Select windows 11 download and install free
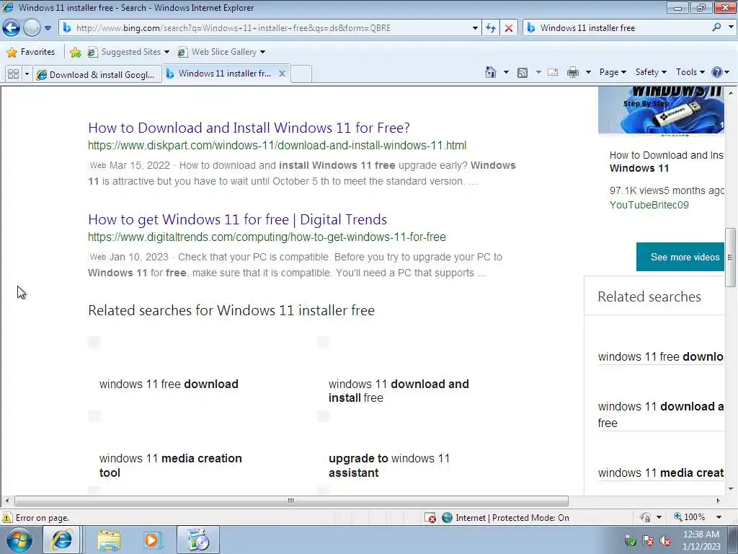This screenshot has height=554, width=738. [x=399, y=390]
